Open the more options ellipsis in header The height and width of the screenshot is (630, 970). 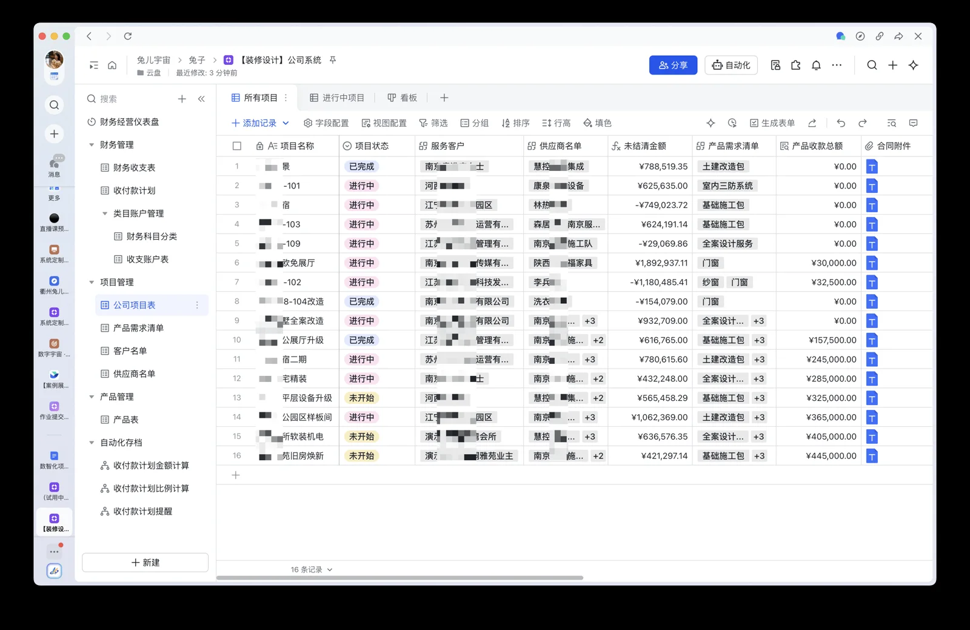pyautogui.click(x=837, y=65)
